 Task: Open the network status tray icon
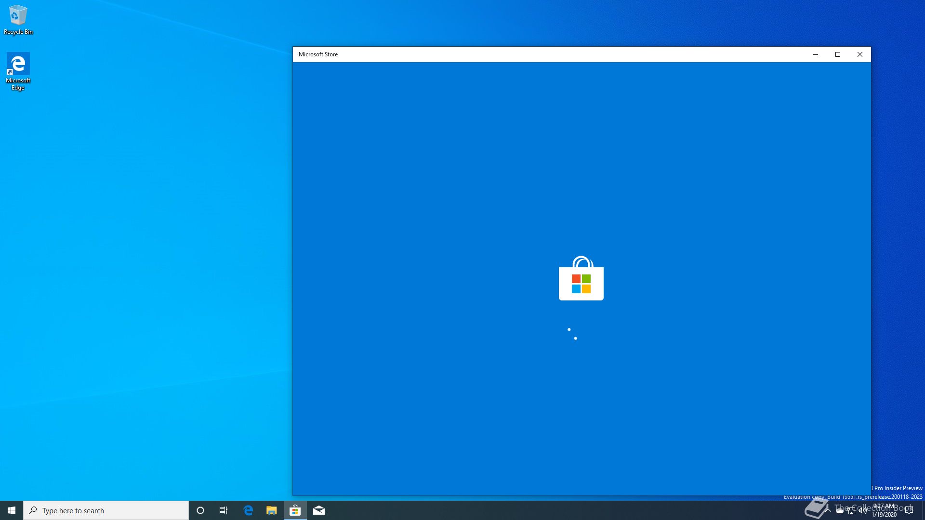click(x=851, y=510)
